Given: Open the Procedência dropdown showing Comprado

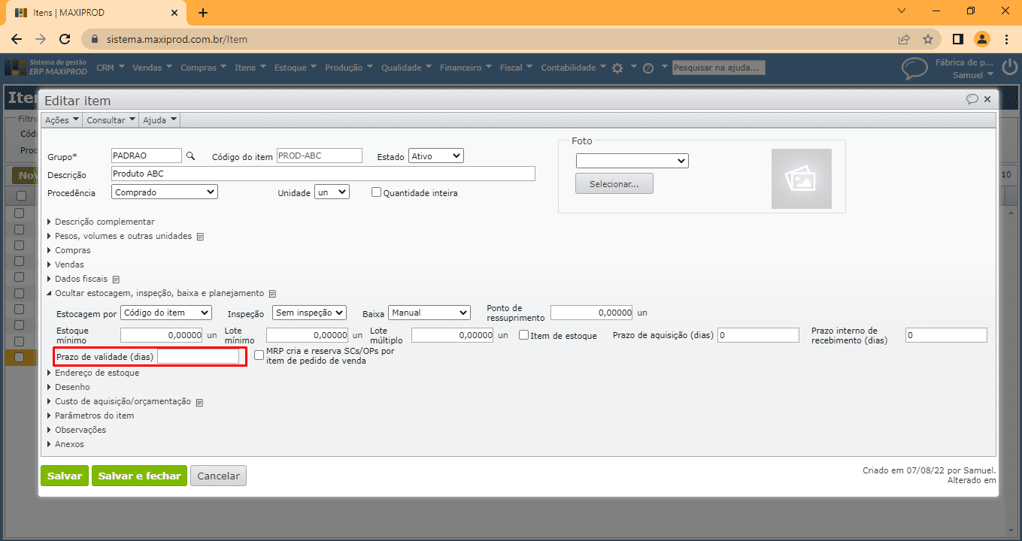Looking at the screenshot, I should pyautogui.click(x=165, y=192).
